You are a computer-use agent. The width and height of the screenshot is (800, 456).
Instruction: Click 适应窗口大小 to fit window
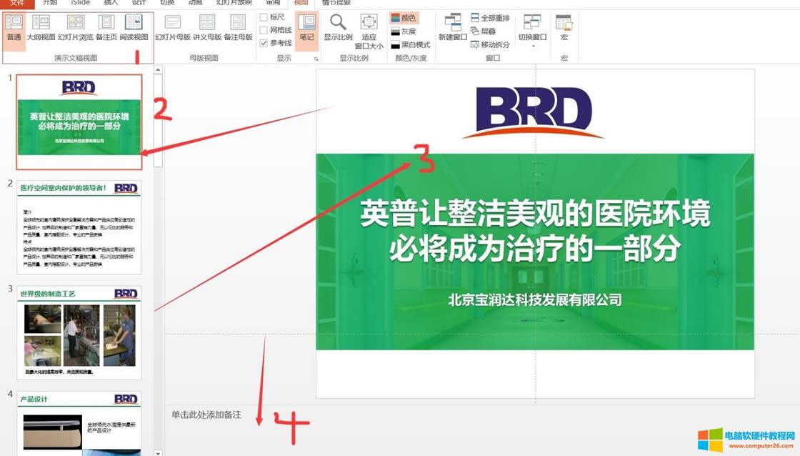[369, 31]
